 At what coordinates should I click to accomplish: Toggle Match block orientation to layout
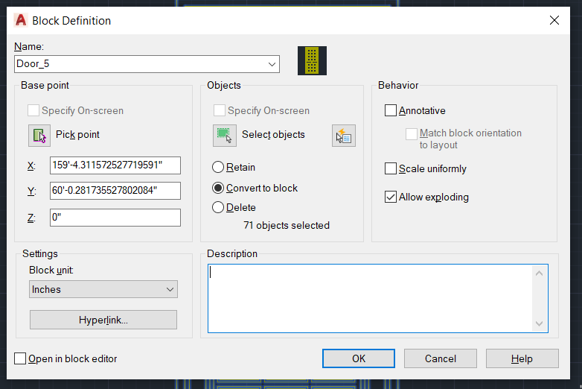point(412,134)
